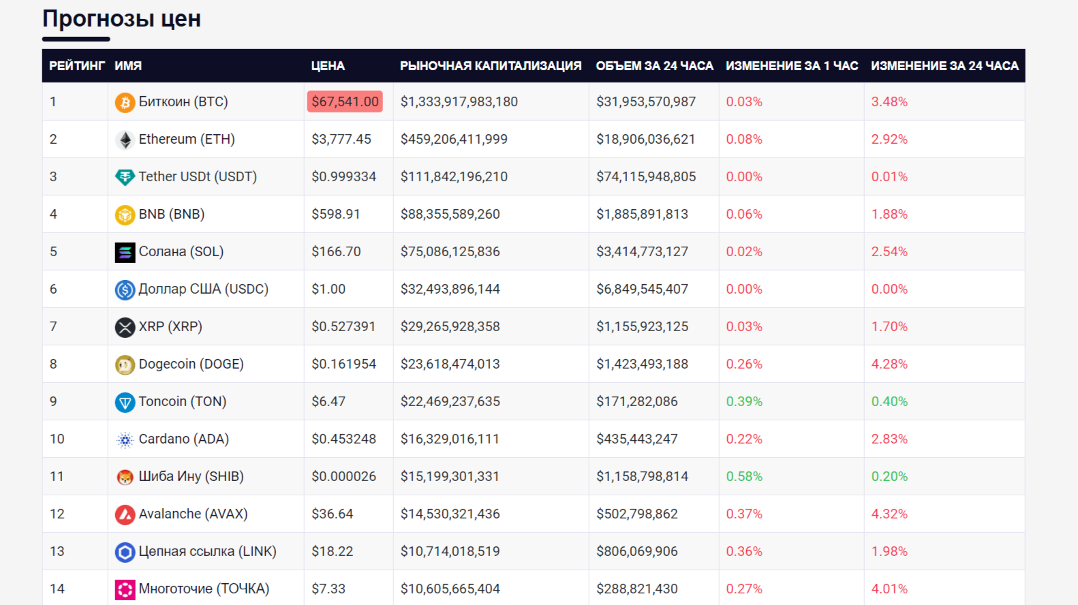Screen dimensions: 1078x605
Task: Click the Bitcoin (BTC) coin icon
Action: tap(125, 102)
